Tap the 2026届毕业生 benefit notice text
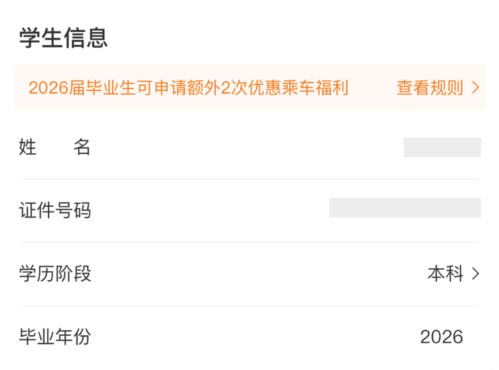This screenshot has width=499, height=370. click(x=188, y=88)
